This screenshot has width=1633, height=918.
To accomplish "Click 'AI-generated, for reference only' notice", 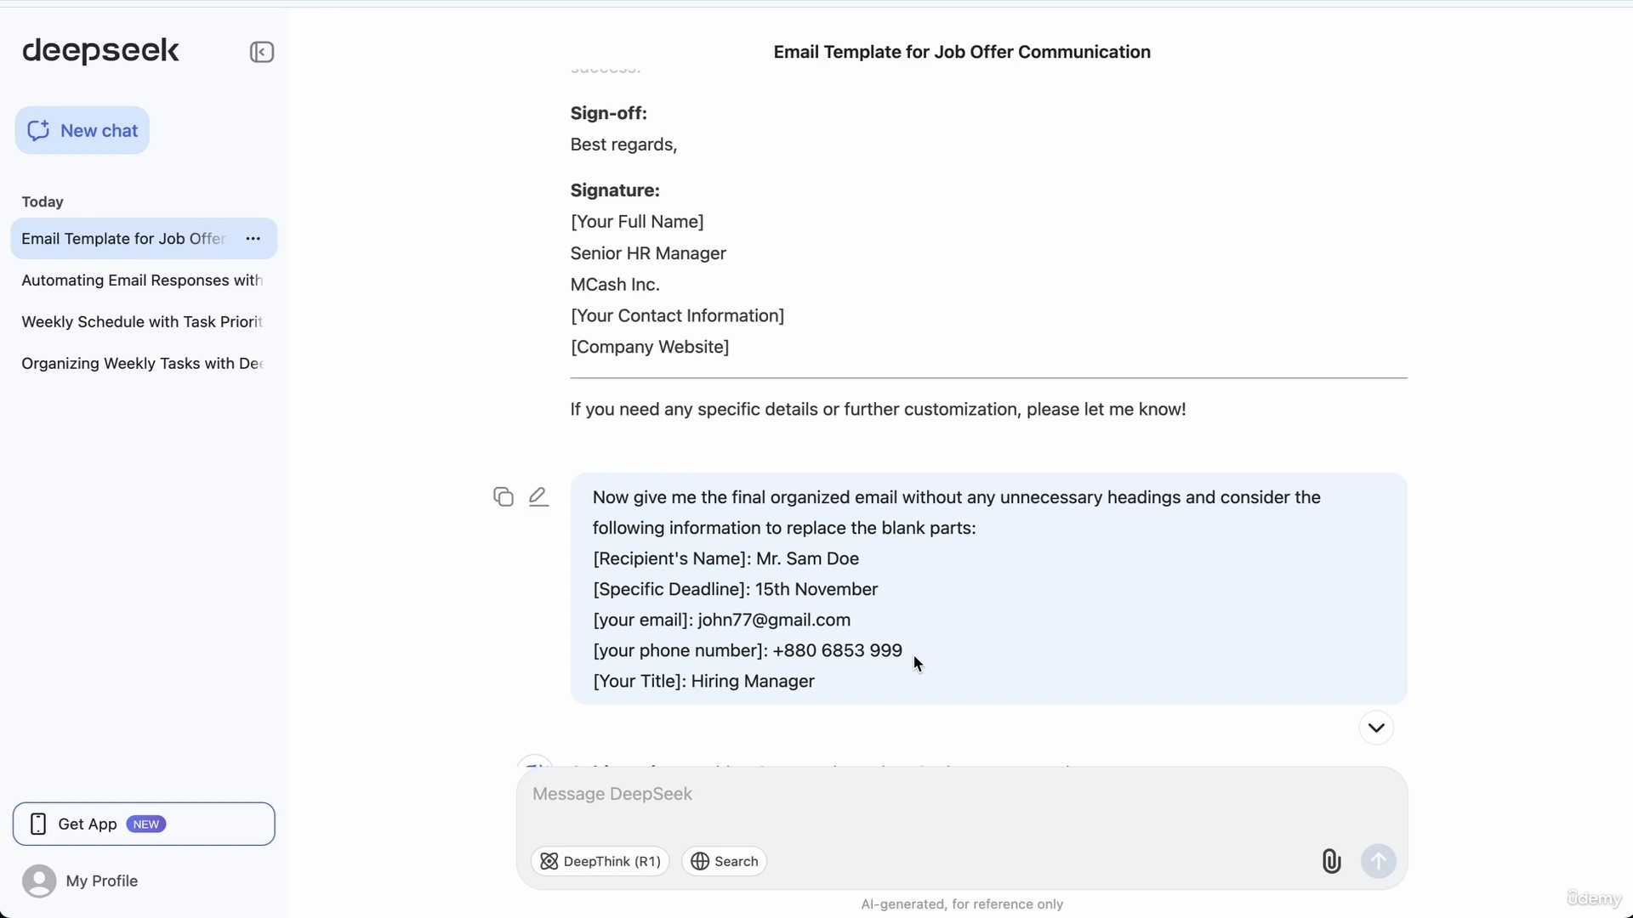I will 962,904.
